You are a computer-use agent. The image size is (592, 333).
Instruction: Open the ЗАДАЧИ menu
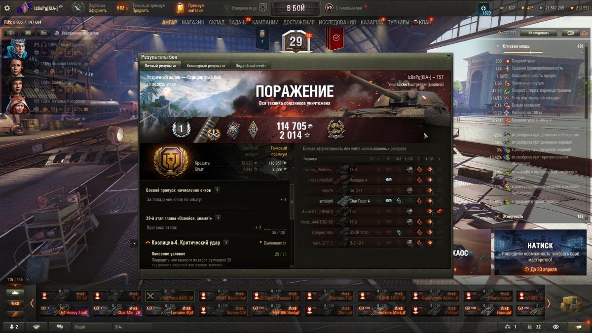coord(238,22)
